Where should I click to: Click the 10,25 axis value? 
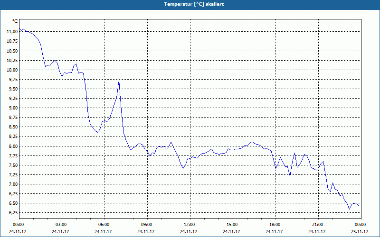pos(12,61)
